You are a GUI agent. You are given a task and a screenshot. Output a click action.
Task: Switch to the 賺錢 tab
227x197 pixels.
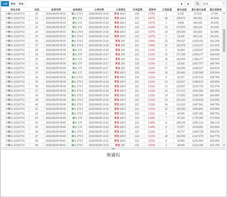pyautogui.click(x=13, y=3)
